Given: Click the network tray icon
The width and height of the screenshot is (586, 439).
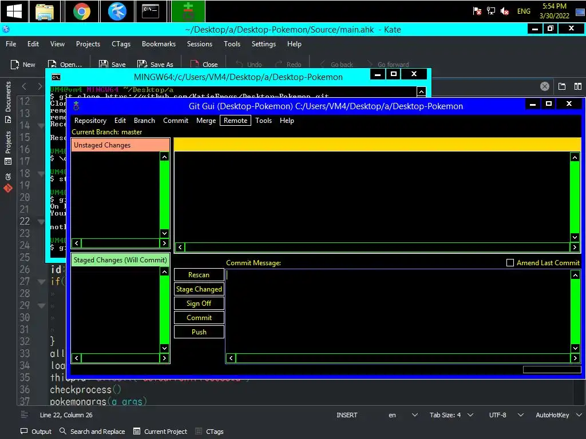Looking at the screenshot, I should point(490,11).
